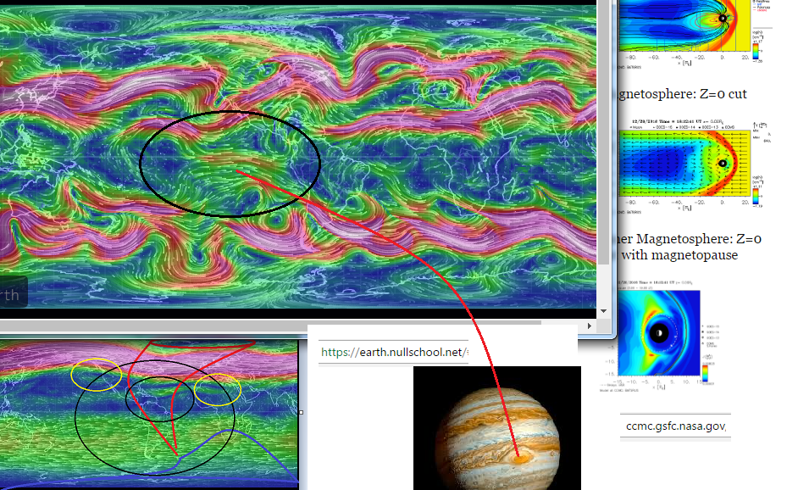Click the vertical scrollbar thumb of wind map window
798x490 pixels.
coord(603,132)
